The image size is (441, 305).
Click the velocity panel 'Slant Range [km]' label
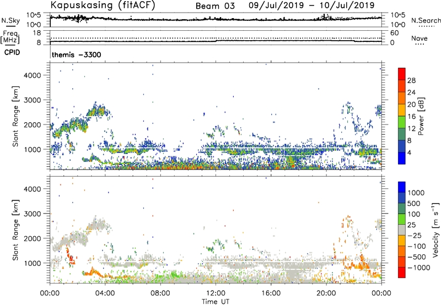click(x=15, y=230)
